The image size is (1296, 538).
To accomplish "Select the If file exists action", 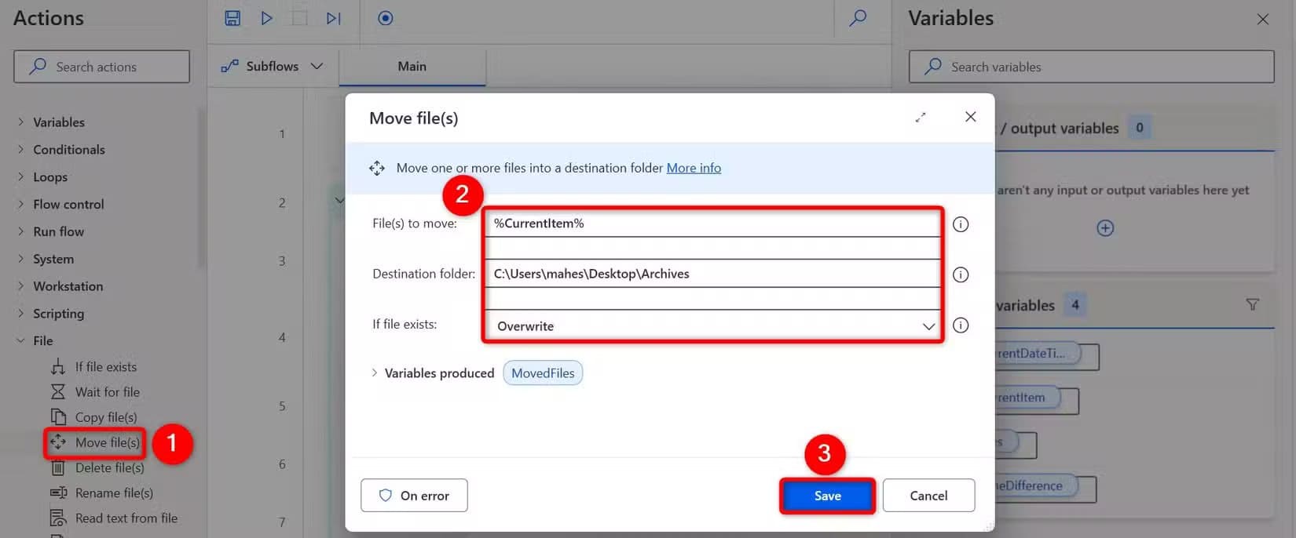I will click(x=105, y=367).
